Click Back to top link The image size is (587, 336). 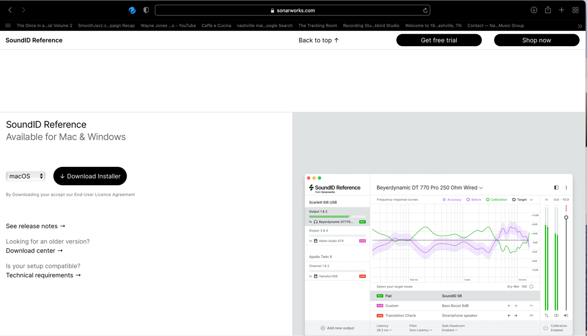(318, 40)
